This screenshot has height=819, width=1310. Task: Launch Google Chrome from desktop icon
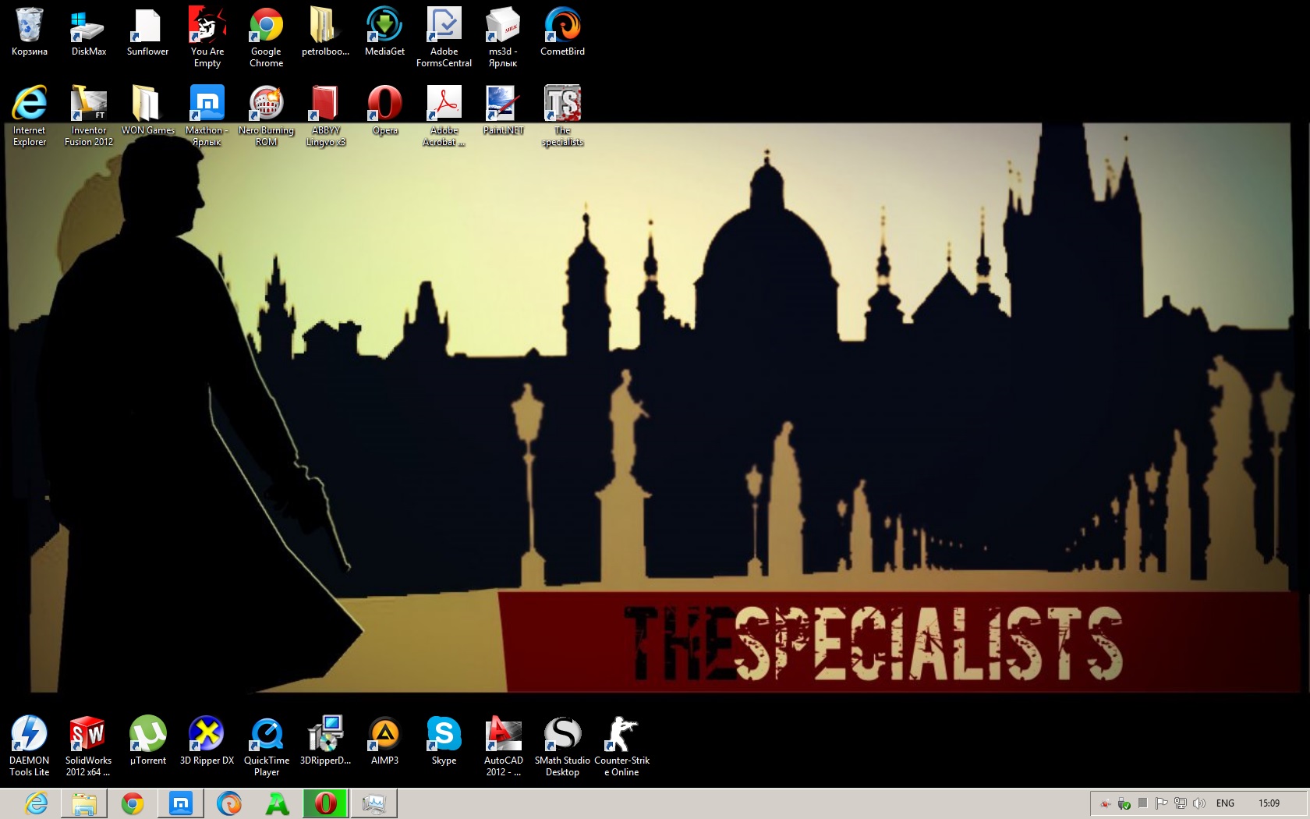[267, 37]
